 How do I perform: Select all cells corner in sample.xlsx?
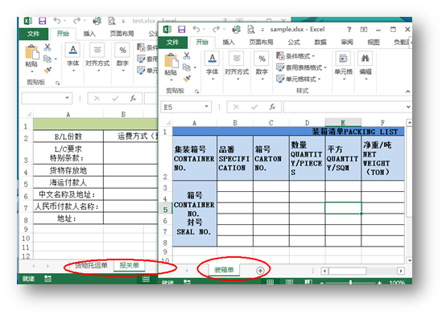[167, 123]
